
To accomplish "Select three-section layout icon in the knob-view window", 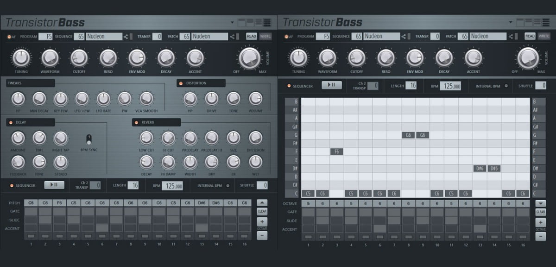I will click(259, 22).
